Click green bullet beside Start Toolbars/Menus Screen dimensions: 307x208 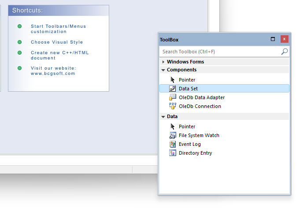click(19, 26)
